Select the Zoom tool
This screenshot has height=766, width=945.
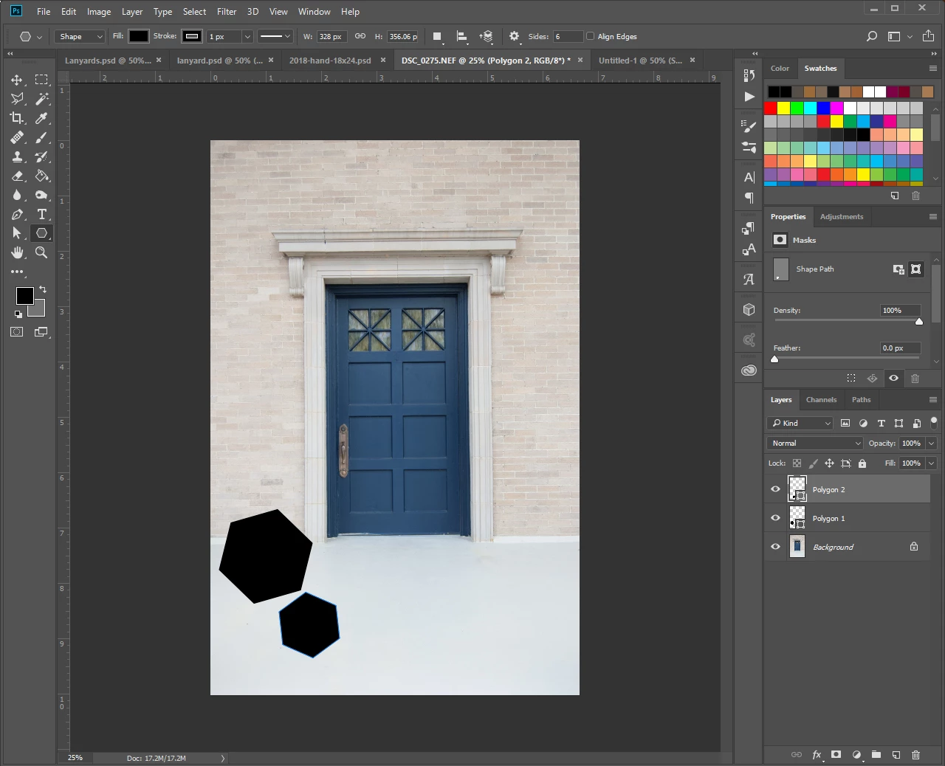tap(41, 252)
